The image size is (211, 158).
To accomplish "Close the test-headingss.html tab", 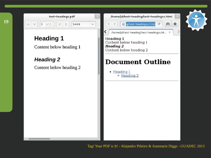I will [x=170, y=32].
